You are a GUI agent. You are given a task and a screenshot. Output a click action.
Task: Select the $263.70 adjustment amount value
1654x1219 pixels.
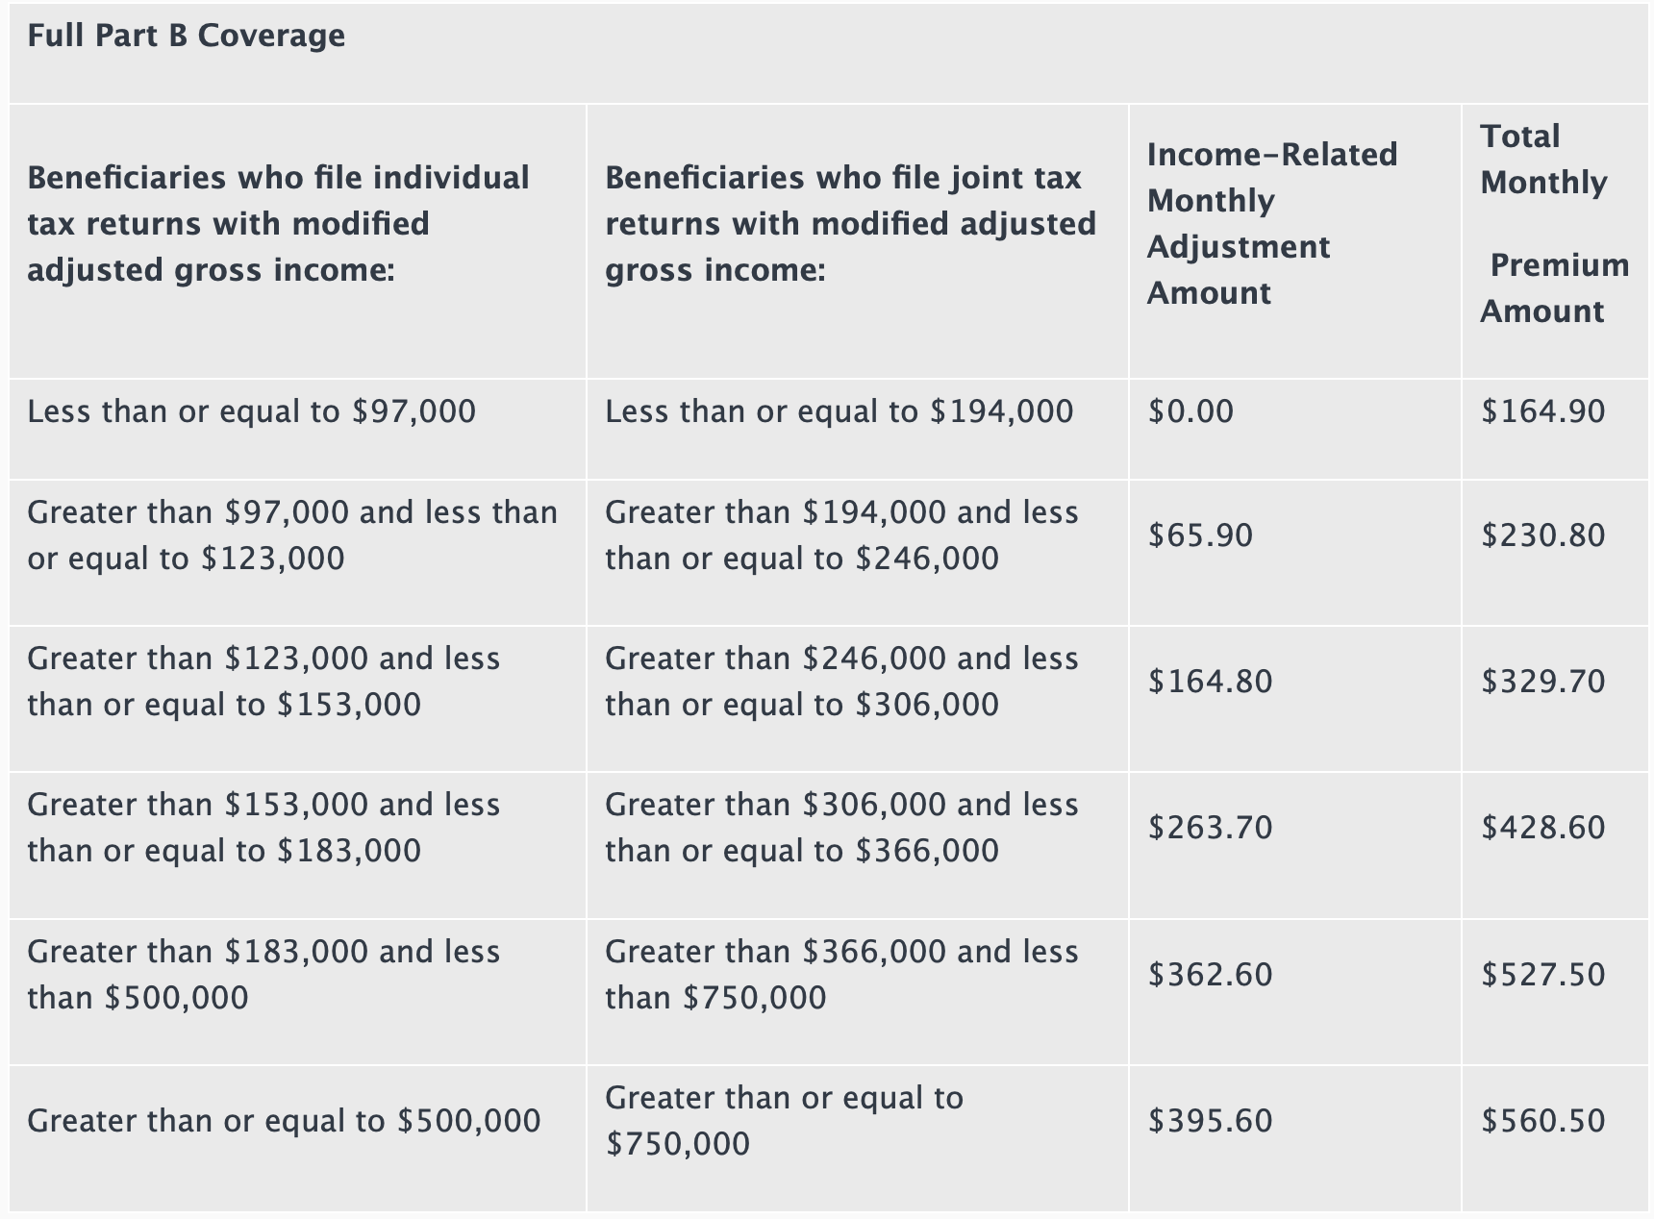pyautogui.click(x=1210, y=828)
